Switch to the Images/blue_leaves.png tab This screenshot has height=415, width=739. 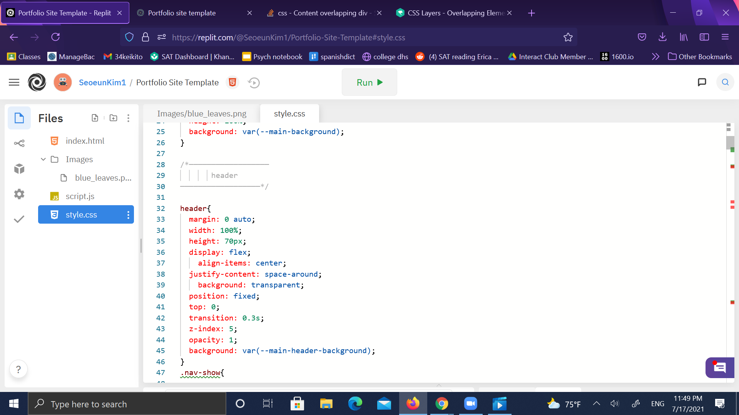pos(202,114)
